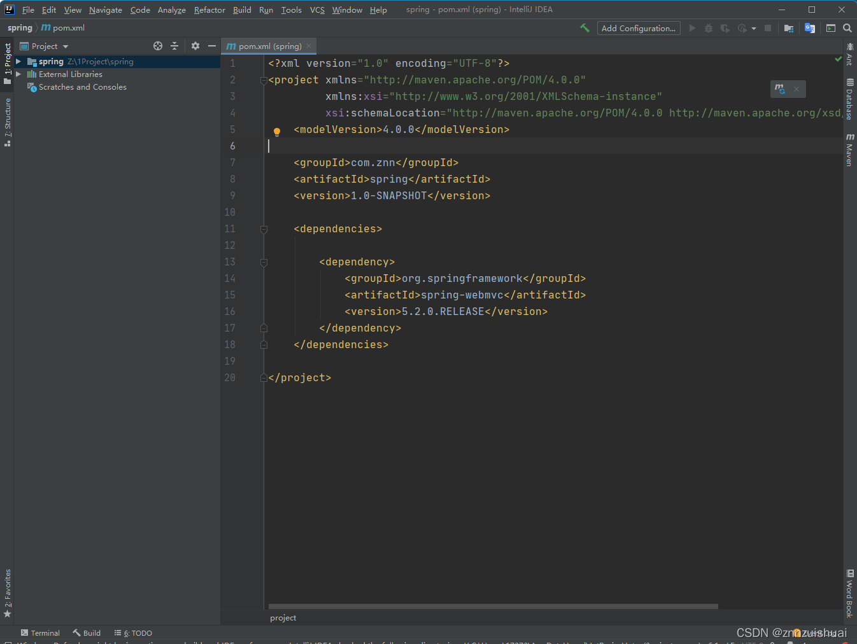
Task: Open the bottom Build tool window
Action: [87, 633]
